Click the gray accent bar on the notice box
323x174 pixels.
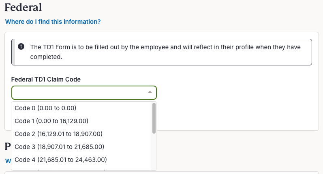(x=13, y=52)
